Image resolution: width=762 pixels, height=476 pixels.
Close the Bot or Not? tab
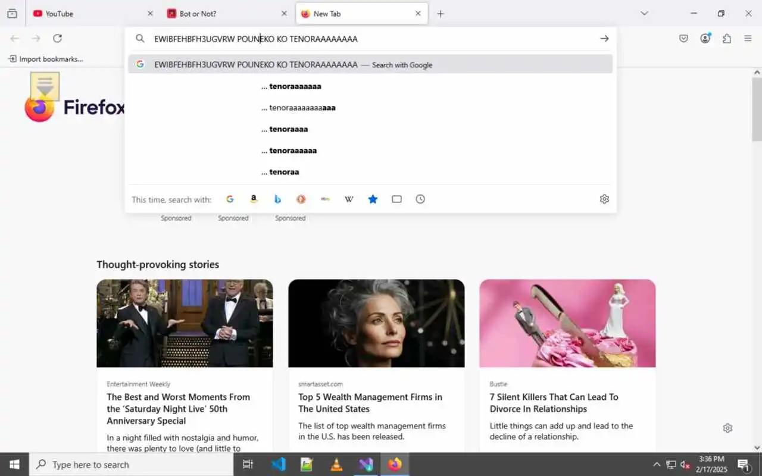[x=284, y=14]
